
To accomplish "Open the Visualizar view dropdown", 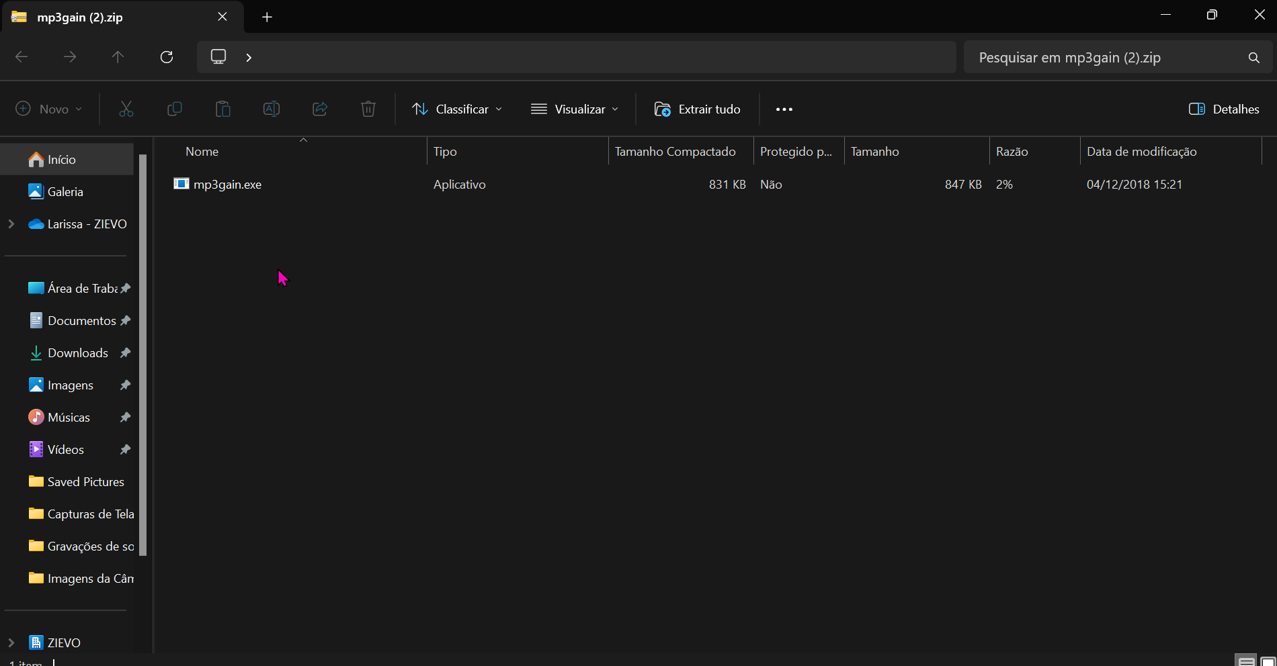I will click(575, 109).
